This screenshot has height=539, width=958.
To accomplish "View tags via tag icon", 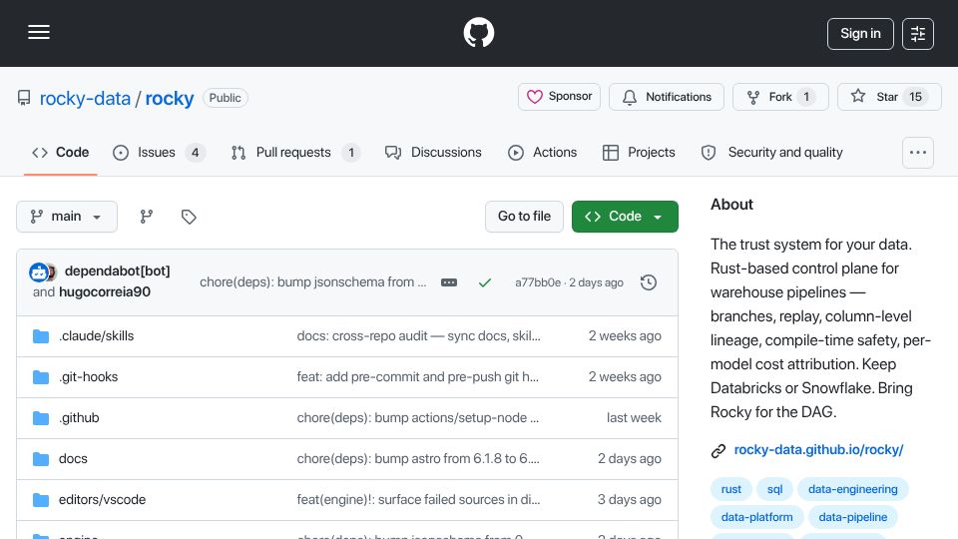I will point(189,217).
